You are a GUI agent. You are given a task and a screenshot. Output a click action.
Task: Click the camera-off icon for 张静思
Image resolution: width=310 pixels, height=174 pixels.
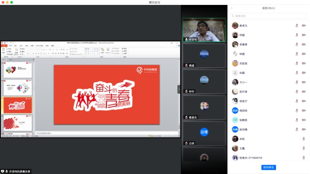[x=304, y=120]
